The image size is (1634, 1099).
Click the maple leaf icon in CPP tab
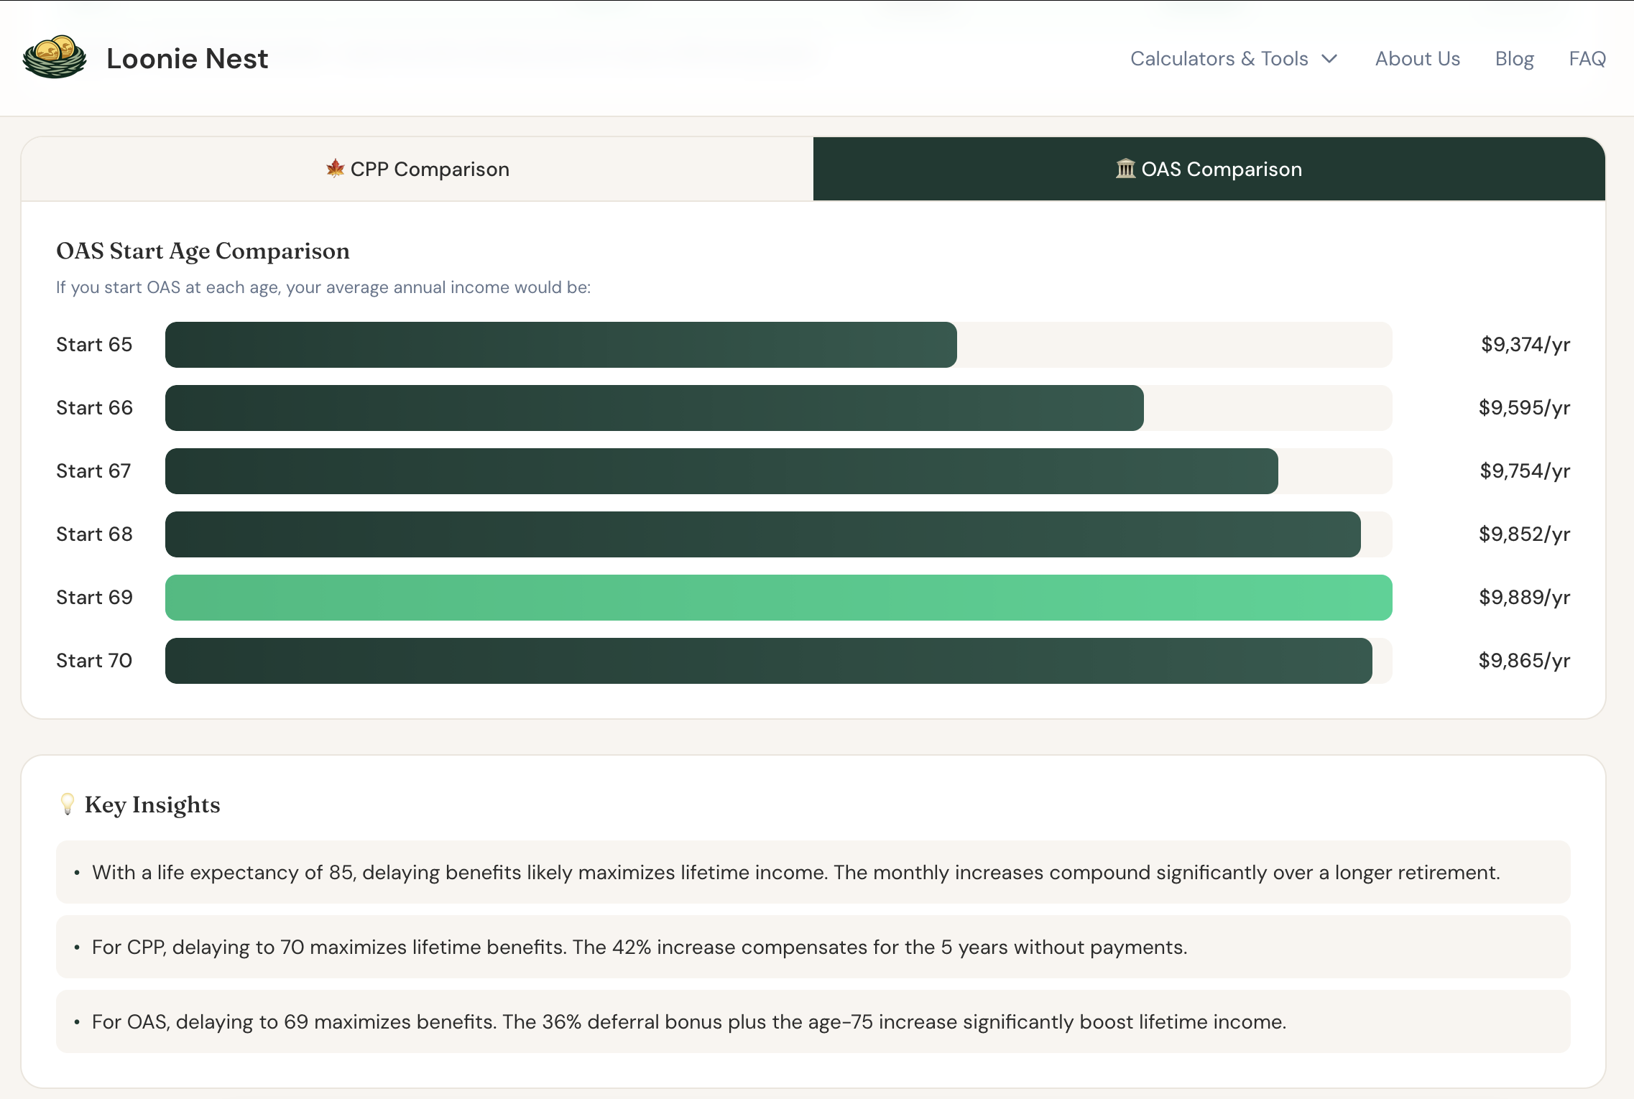(x=336, y=169)
